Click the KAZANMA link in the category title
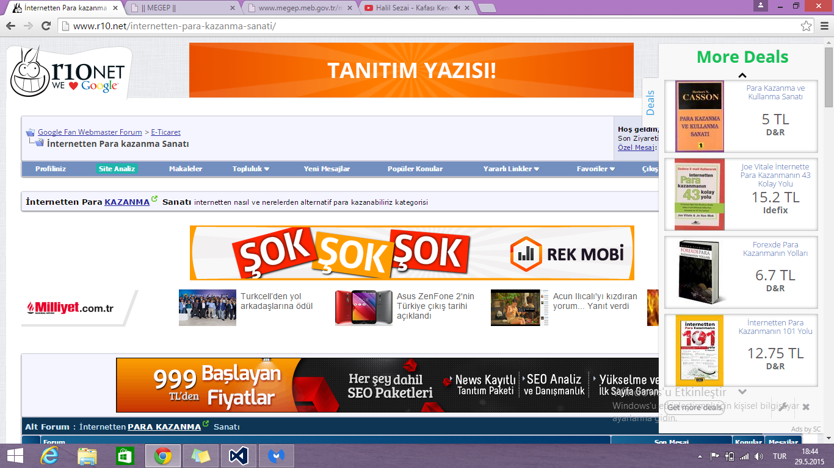 coord(127,202)
